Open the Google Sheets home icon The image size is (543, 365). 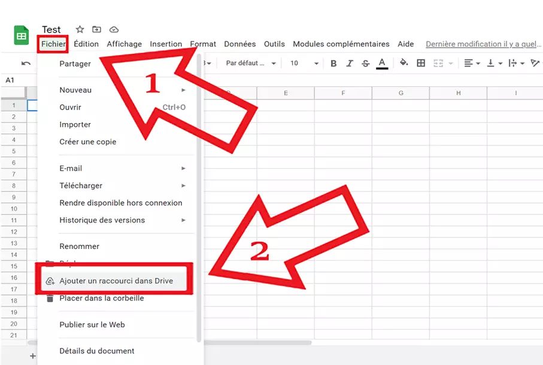[x=21, y=35]
